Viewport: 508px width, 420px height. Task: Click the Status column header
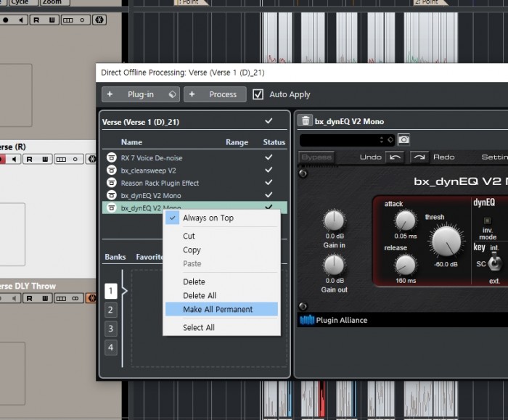274,142
